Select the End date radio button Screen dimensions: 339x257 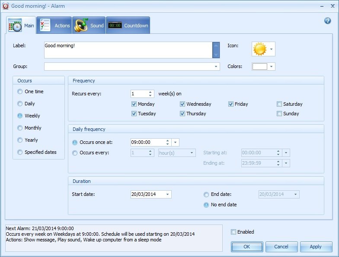(x=206, y=194)
